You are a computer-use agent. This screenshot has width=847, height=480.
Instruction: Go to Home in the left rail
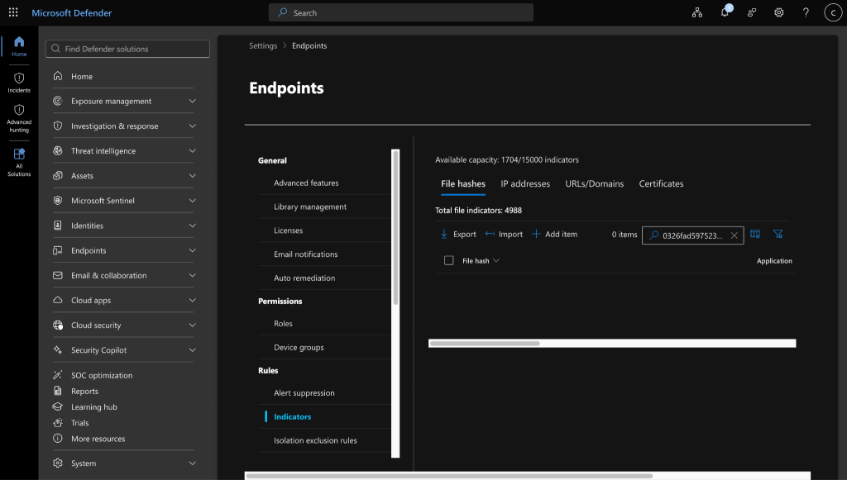click(19, 46)
